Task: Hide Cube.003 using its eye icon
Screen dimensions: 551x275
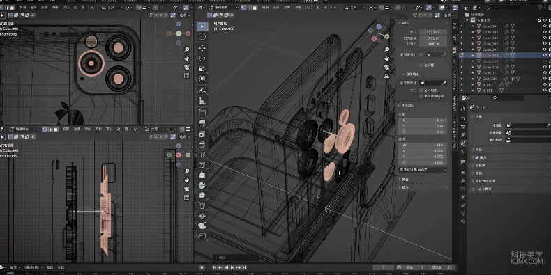Action: (x=545, y=32)
